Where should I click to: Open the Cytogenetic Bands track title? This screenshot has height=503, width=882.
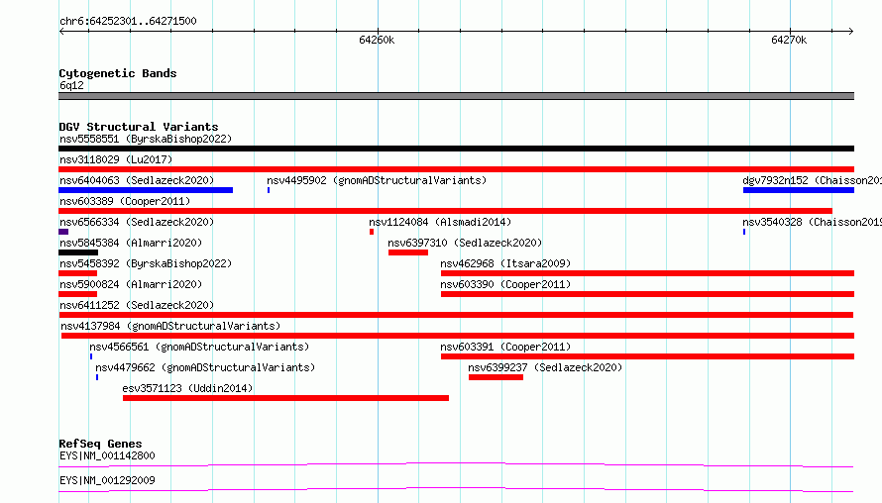[118, 73]
